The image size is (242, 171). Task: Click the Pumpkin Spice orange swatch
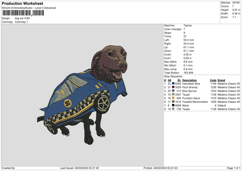click(x=173, y=98)
